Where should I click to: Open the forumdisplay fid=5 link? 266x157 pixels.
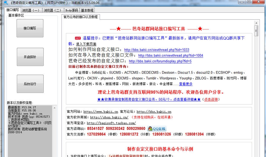[160, 61]
